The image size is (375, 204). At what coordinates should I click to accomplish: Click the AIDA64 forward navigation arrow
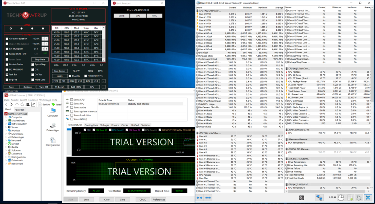(x=12, y=104)
